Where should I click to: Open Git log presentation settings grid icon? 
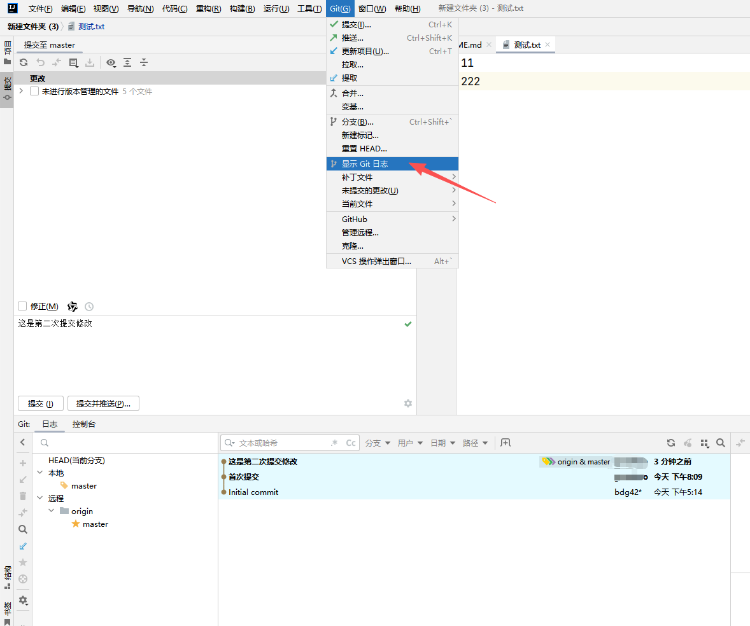[x=704, y=443]
